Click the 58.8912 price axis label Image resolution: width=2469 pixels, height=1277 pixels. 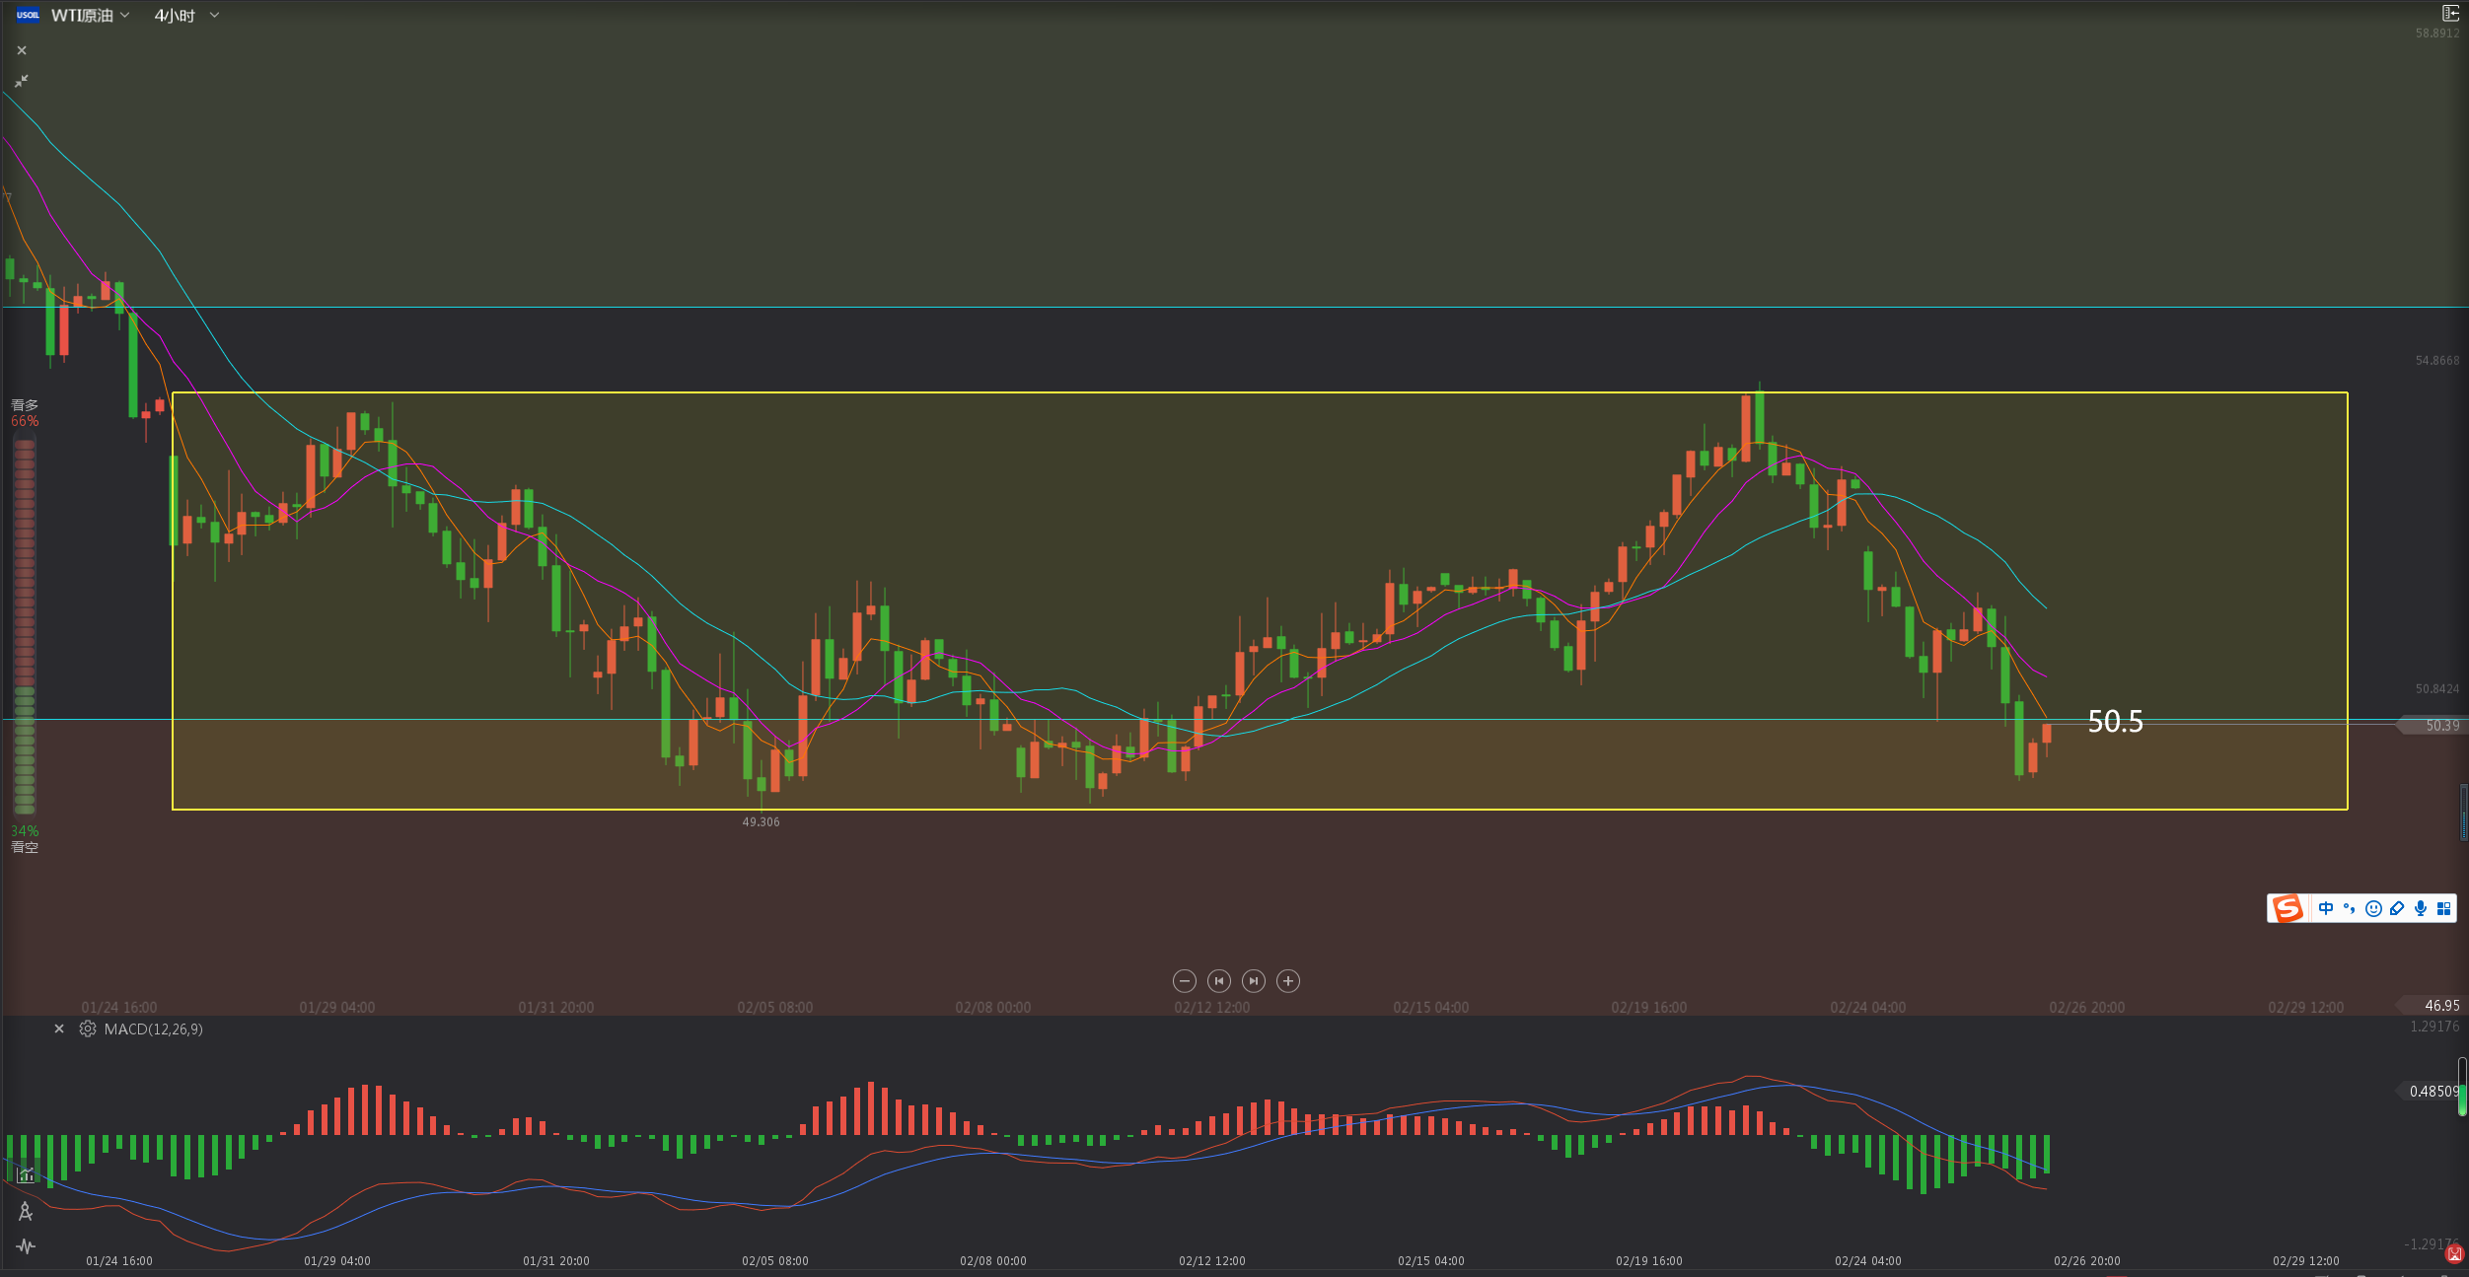click(2437, 33)
